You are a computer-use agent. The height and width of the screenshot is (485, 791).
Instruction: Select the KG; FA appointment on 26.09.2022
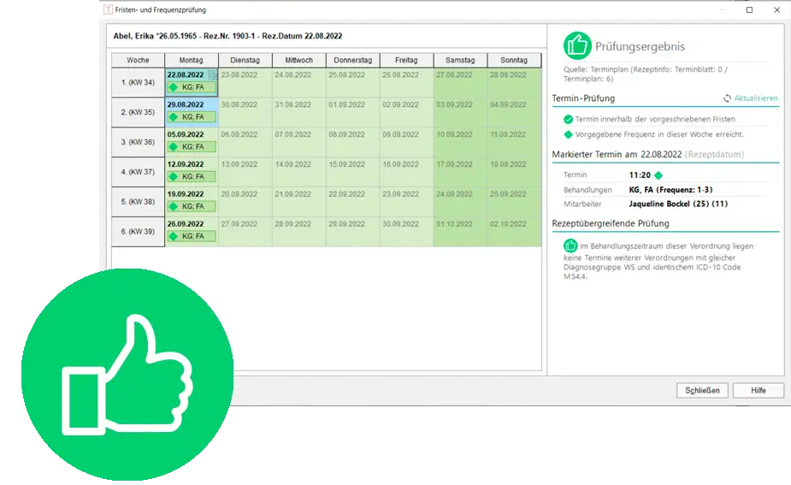(x=192, y=236)
